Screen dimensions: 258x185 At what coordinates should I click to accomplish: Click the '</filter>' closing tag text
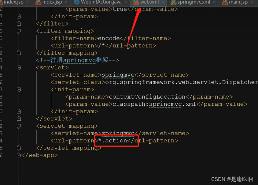[52, 24]
